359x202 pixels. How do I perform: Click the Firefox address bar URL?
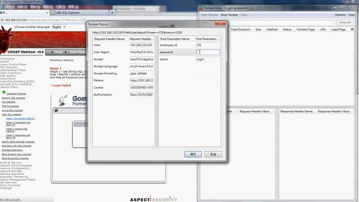(x=45, y=20)
